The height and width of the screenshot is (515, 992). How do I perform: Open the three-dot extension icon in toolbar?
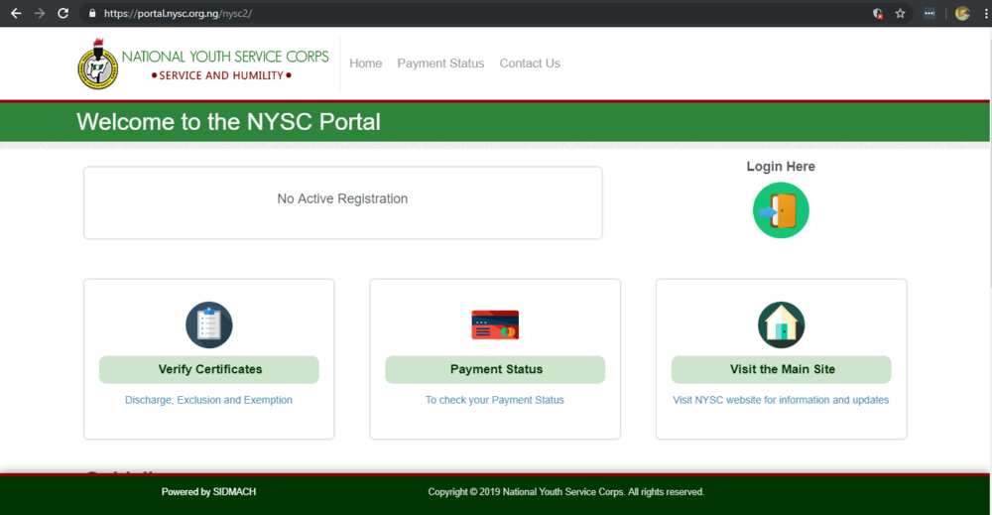coord(930,13)
